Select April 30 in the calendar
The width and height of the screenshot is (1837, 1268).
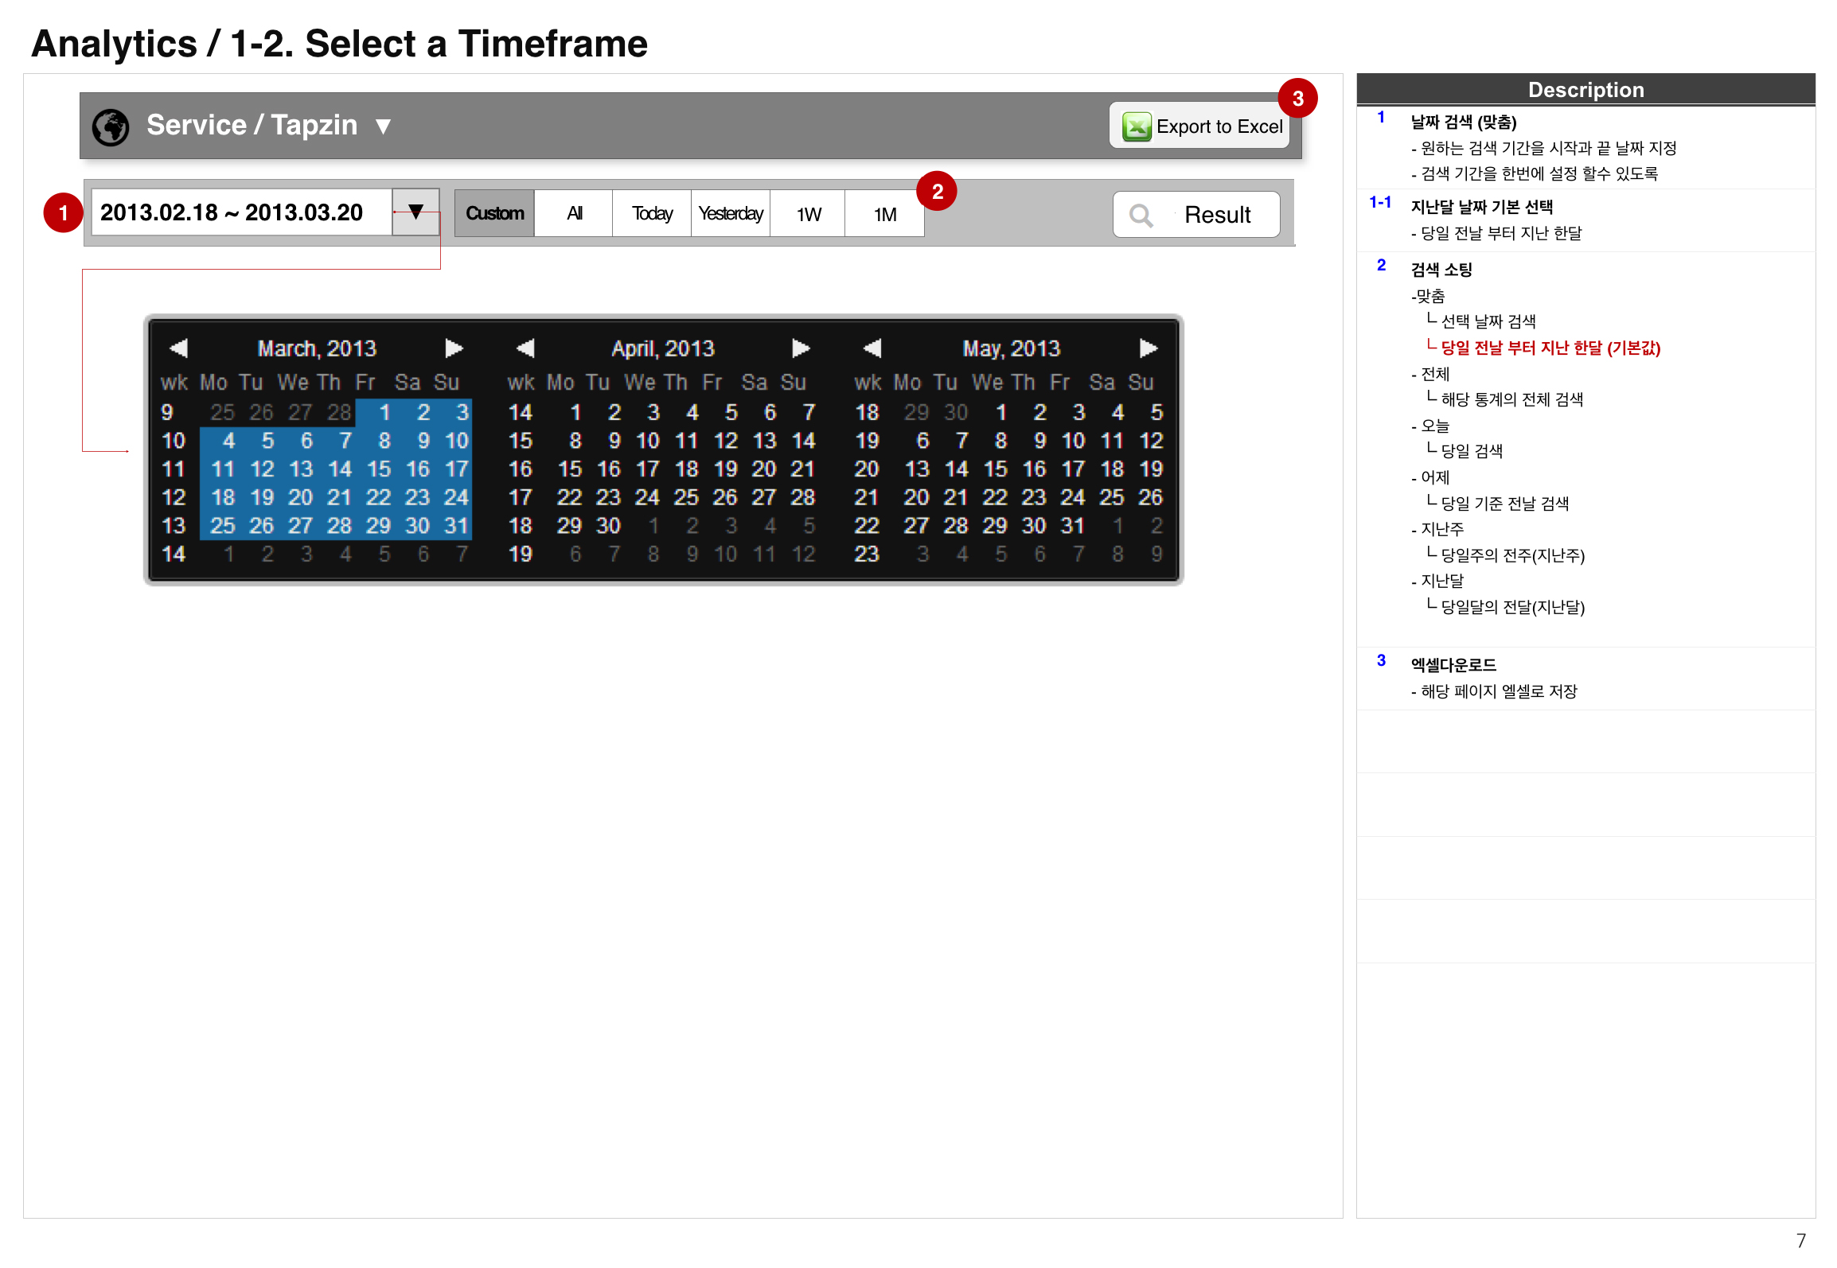pos(608,526)
